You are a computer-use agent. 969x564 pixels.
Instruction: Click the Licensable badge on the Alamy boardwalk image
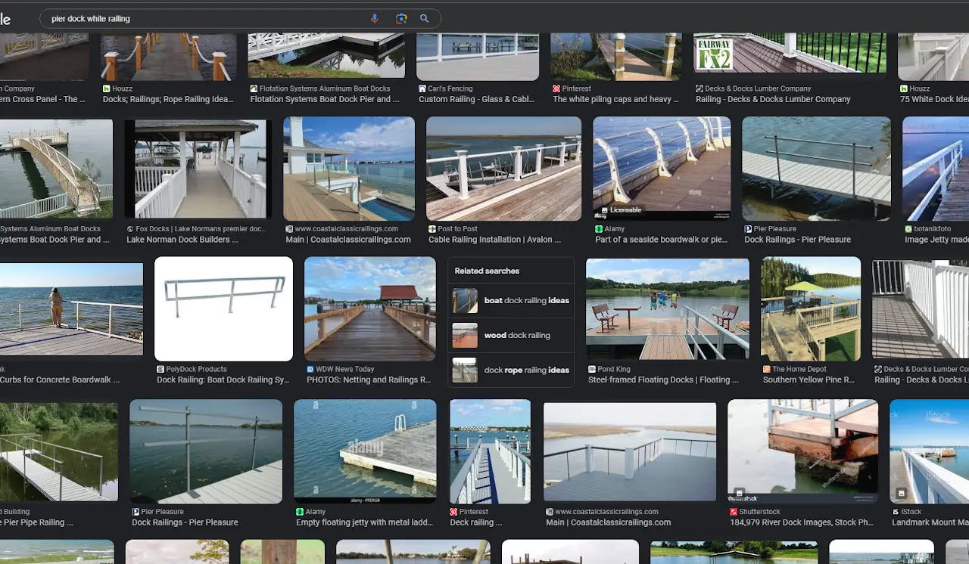click(622, 210)
